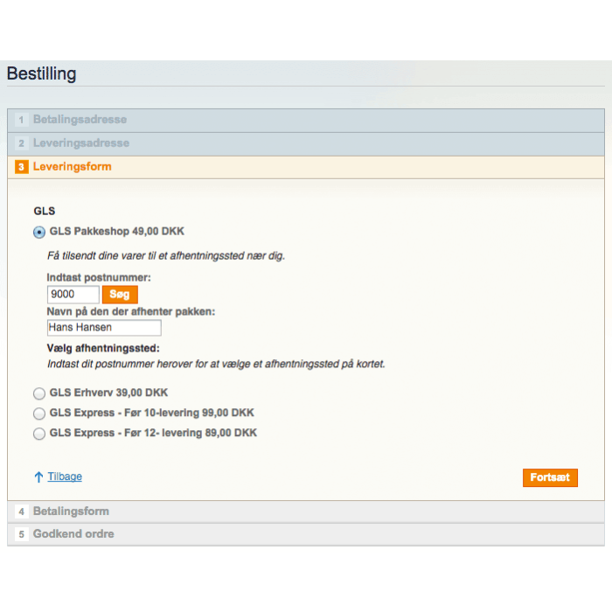Select GLS Pakkeshop 49,00 DKK radio button
This screenshot has width=612, height=612.
[x=39, y=233]
